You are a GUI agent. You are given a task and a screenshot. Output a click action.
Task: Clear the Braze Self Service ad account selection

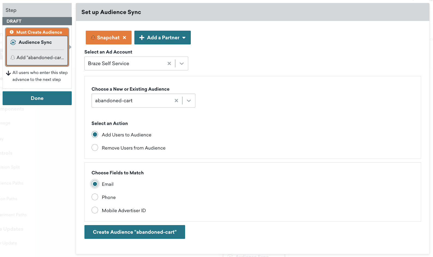[169, 63]
